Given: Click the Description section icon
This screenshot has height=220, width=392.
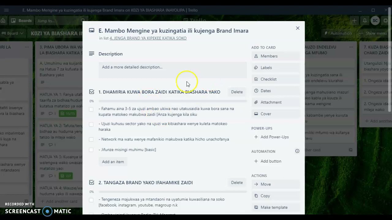Looking at the screenshot, I should click(x=92, y=54).
